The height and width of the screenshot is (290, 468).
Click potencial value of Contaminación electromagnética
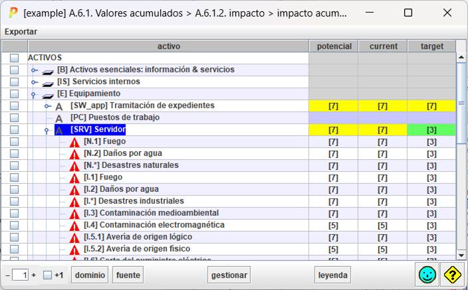(334, 226)
